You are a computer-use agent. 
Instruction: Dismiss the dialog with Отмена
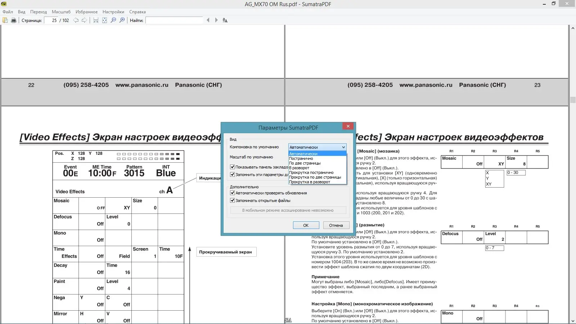pyautogui.click(x=336, y=225)
